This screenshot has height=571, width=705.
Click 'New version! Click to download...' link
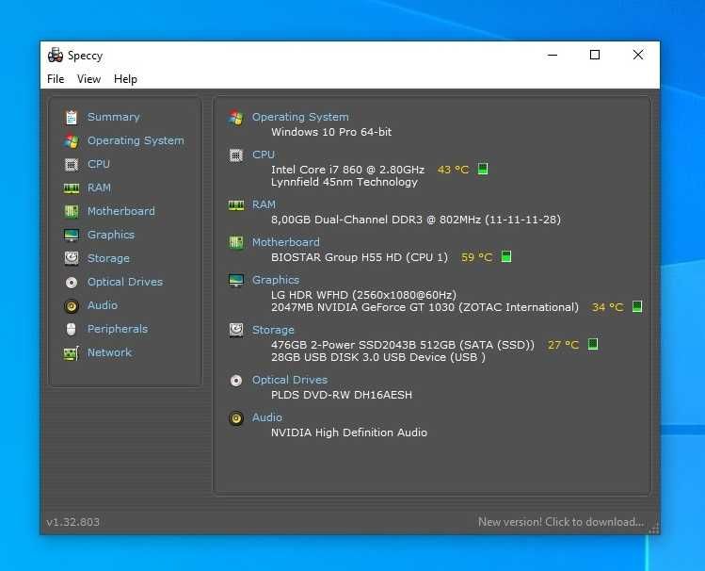coord(561,522)
